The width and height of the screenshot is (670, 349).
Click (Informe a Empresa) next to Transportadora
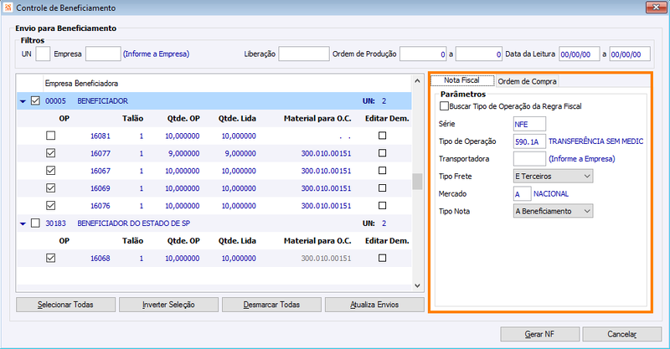tap(581, 159)
